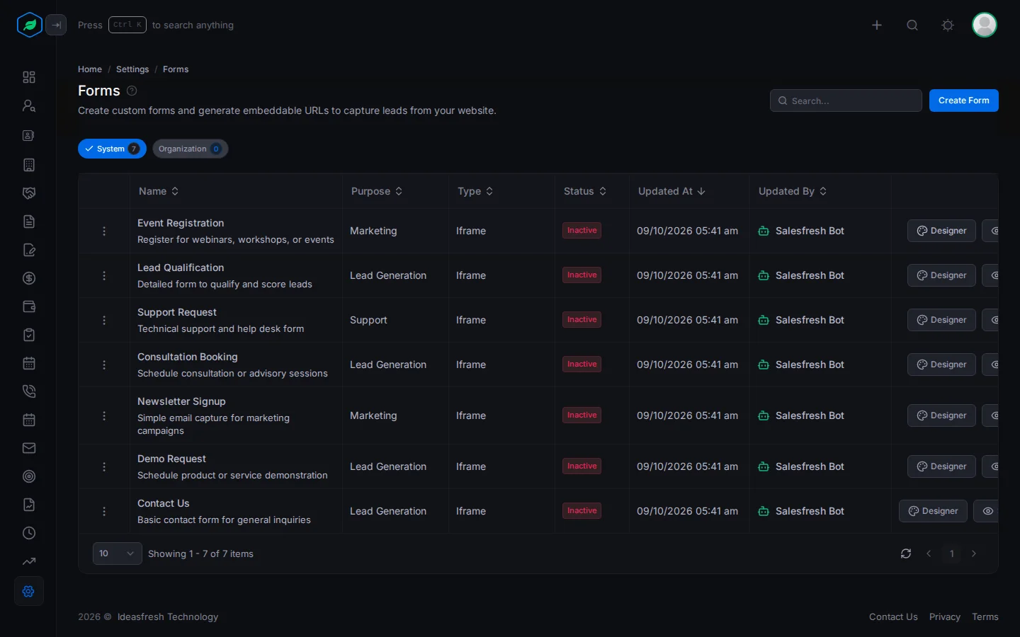Preview the Contact Us form with the eye icon
This screenshot has height=637, width=1020.
986,511
